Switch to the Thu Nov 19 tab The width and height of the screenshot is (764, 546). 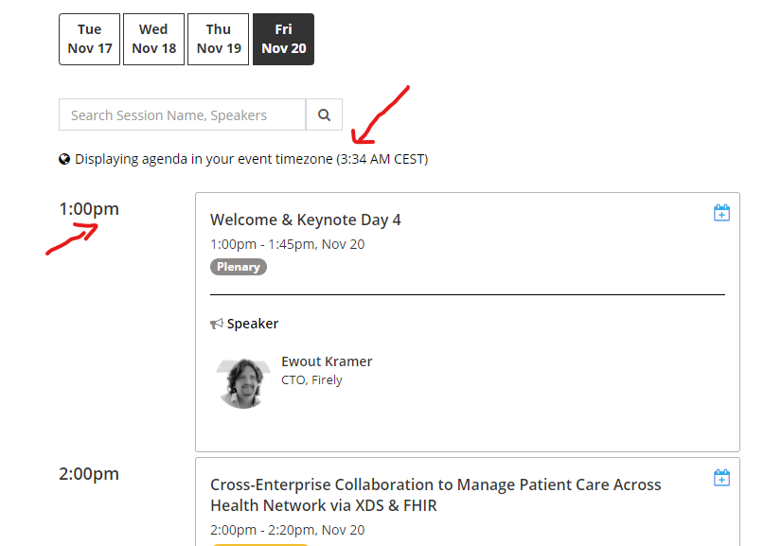click(219, 39)
